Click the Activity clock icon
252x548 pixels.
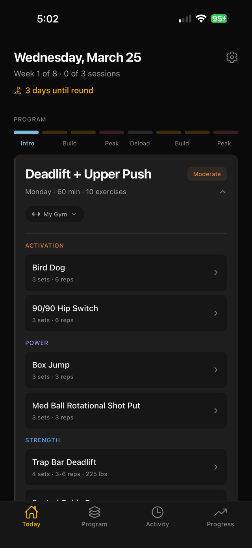pyautogui.click(x=157, y=512)
